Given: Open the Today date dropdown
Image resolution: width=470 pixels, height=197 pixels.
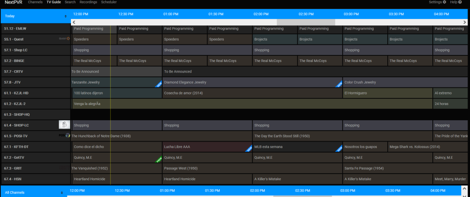Looking at the screenshot, I should 36,16.
